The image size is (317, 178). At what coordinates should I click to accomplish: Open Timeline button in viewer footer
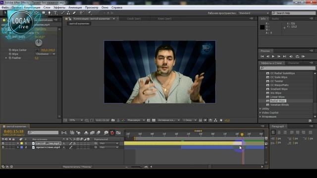(x=211, y=120)
